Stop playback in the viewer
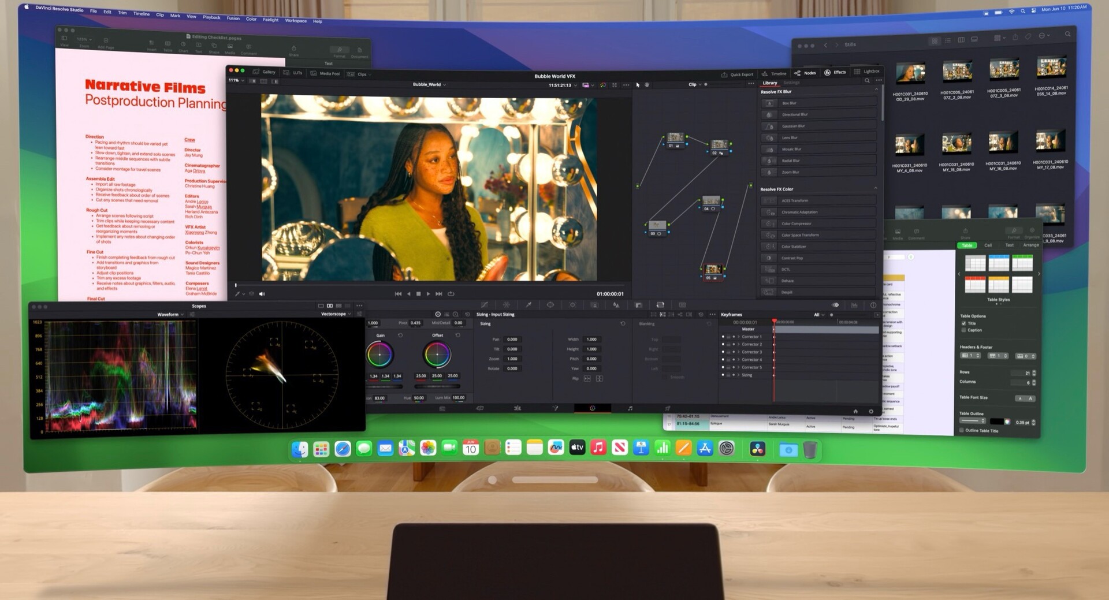This screenshot has height=600, width=1109. click(419, 293)
